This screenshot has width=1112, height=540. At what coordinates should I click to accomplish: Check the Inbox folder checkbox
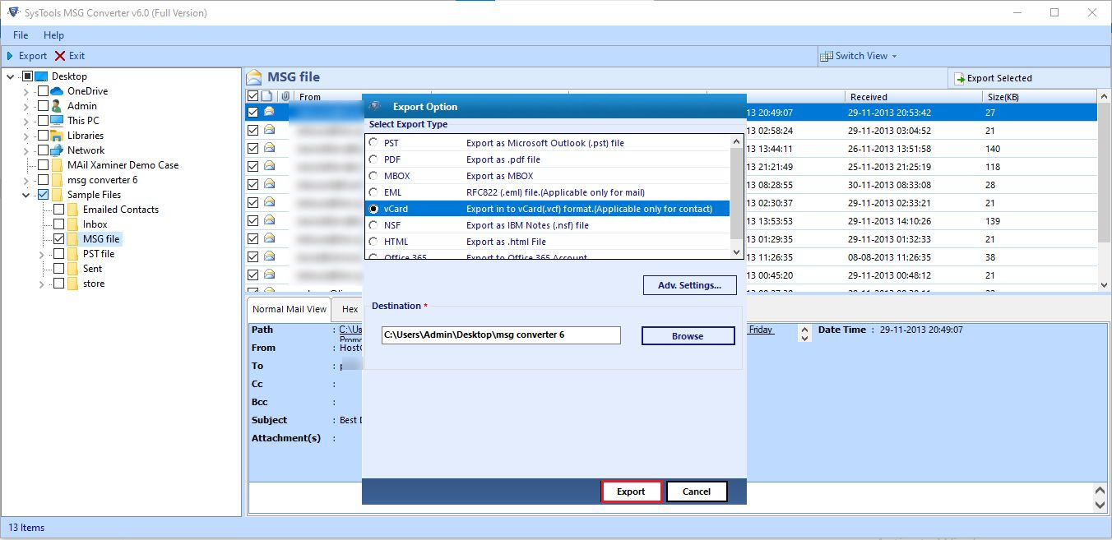[58, 224]
